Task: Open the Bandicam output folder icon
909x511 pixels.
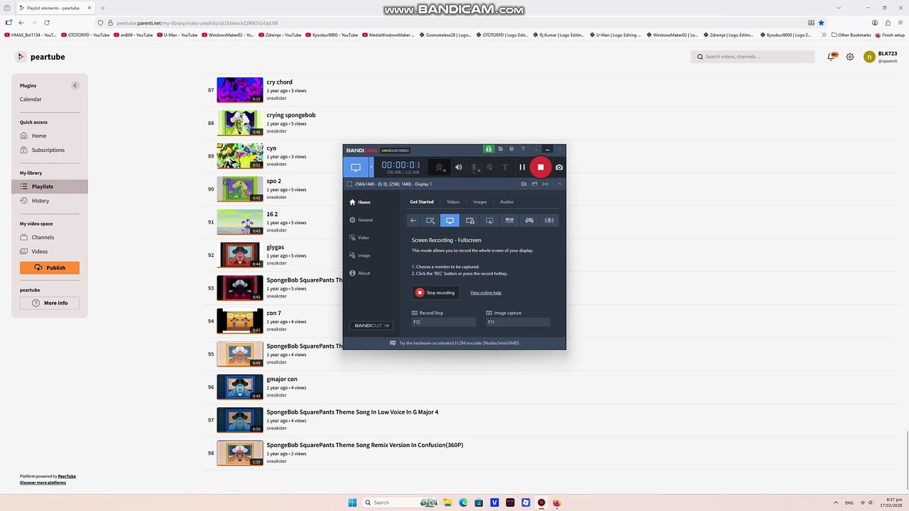Action: click(x=501, y=149)
